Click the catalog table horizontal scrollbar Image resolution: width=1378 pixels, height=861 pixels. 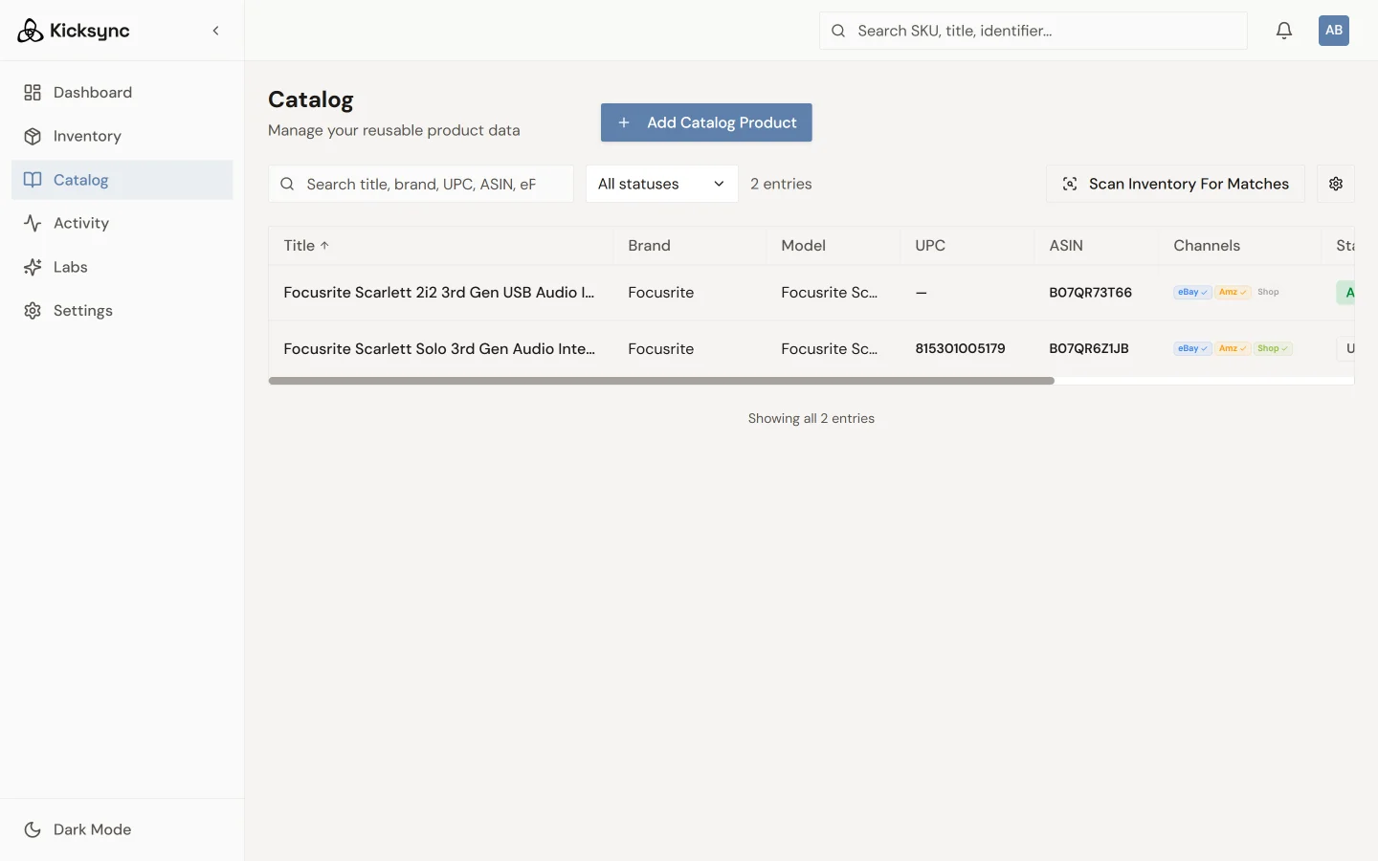point(661,381)
